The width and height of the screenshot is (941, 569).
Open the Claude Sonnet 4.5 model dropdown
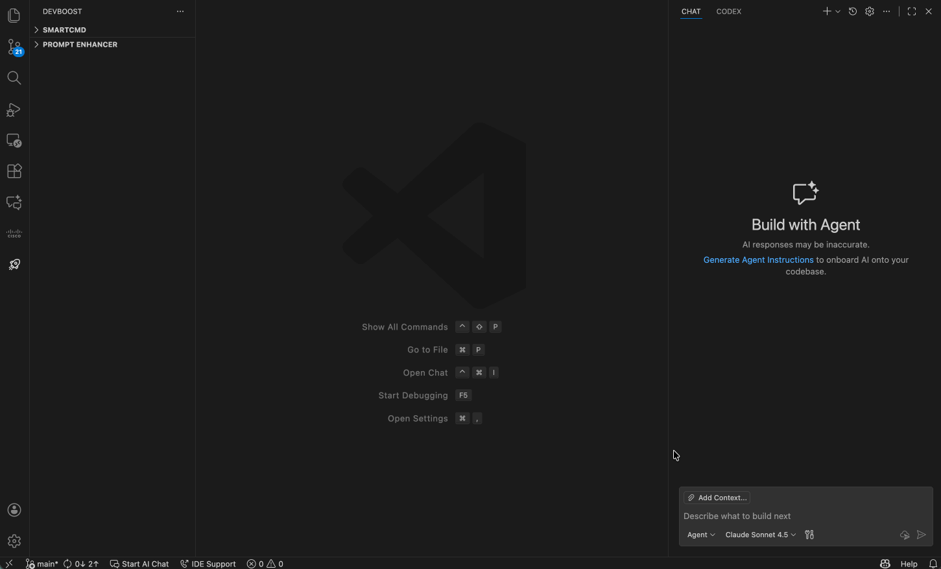pos(760,534)
